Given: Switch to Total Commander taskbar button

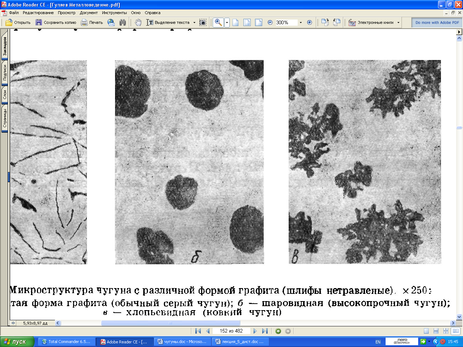Looking at the screenshot, I should (x=67, y=342).
